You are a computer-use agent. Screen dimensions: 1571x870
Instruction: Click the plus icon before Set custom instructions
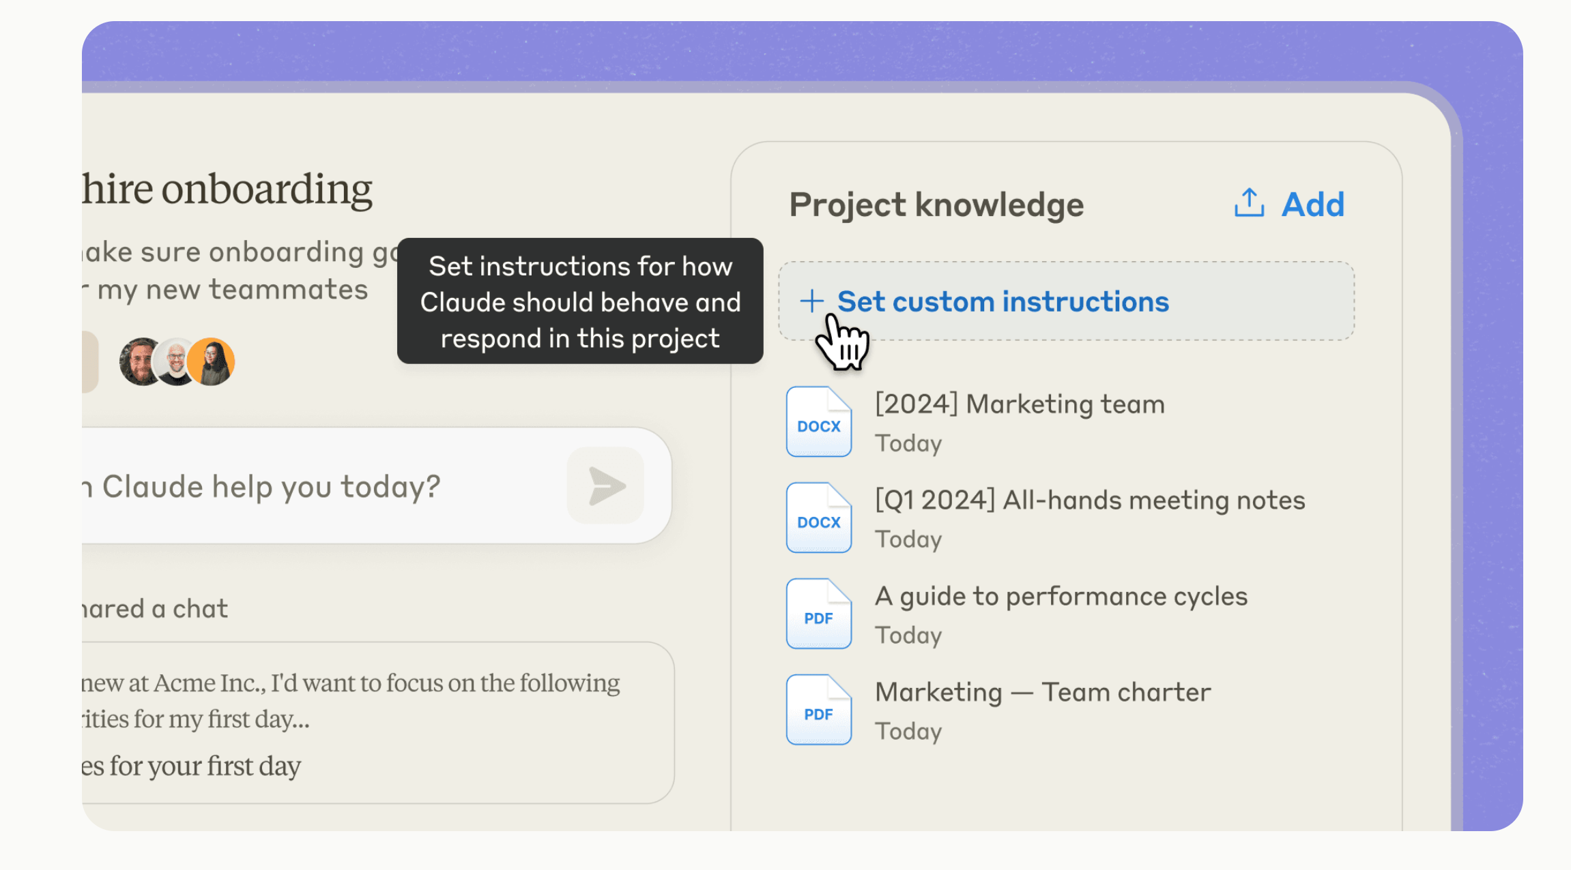(x=811, y=301)
